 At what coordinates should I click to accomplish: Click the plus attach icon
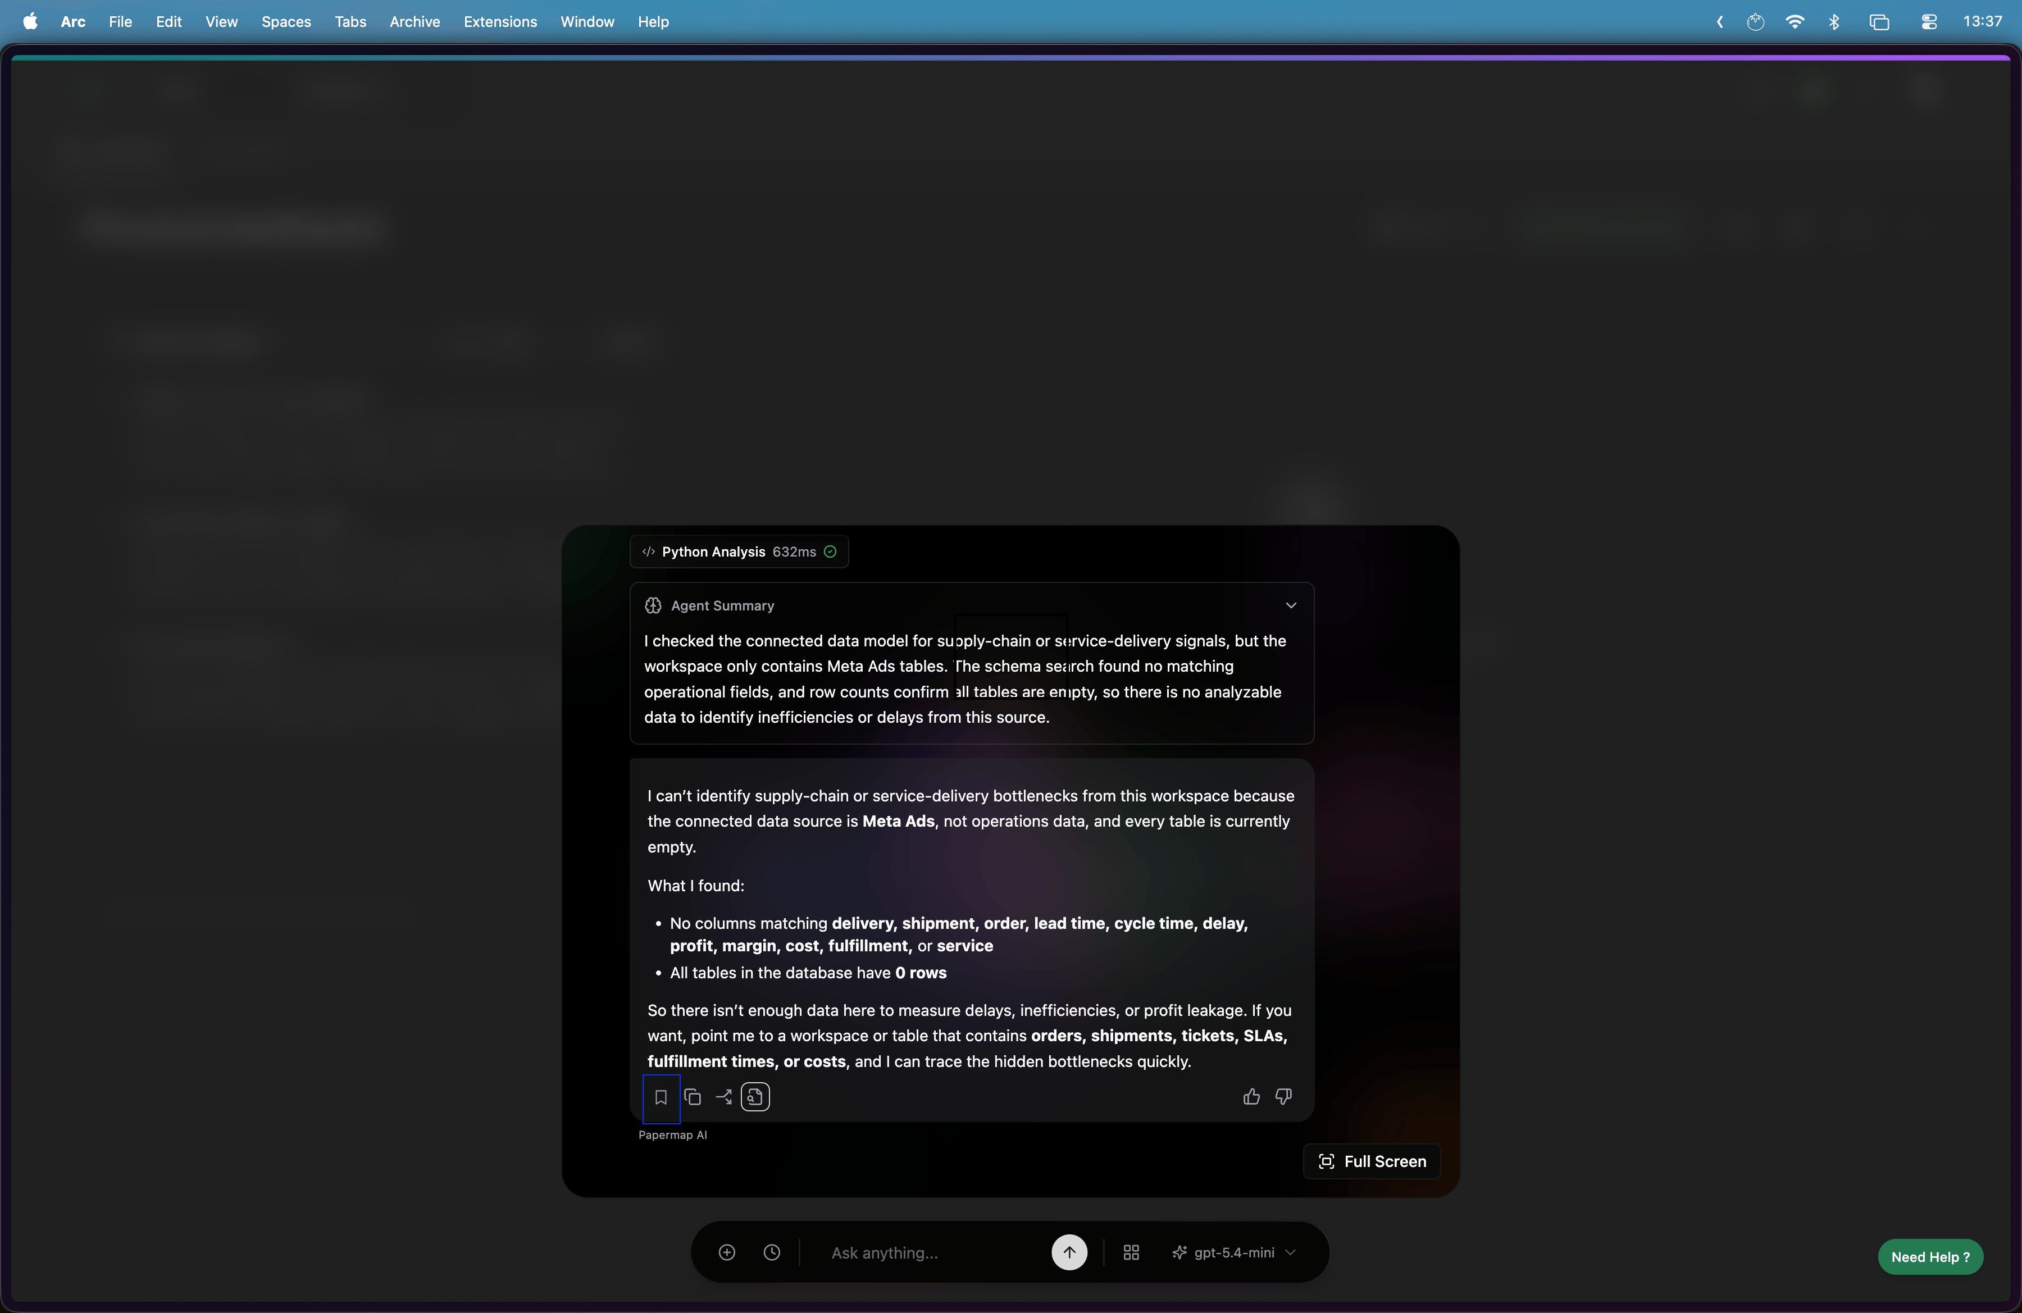coord(726,1253)
